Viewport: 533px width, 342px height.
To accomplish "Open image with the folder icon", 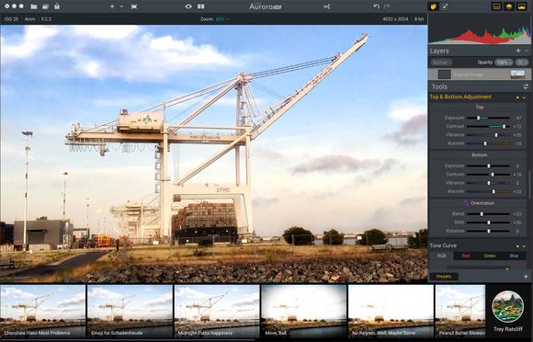I will click(34, 6).
